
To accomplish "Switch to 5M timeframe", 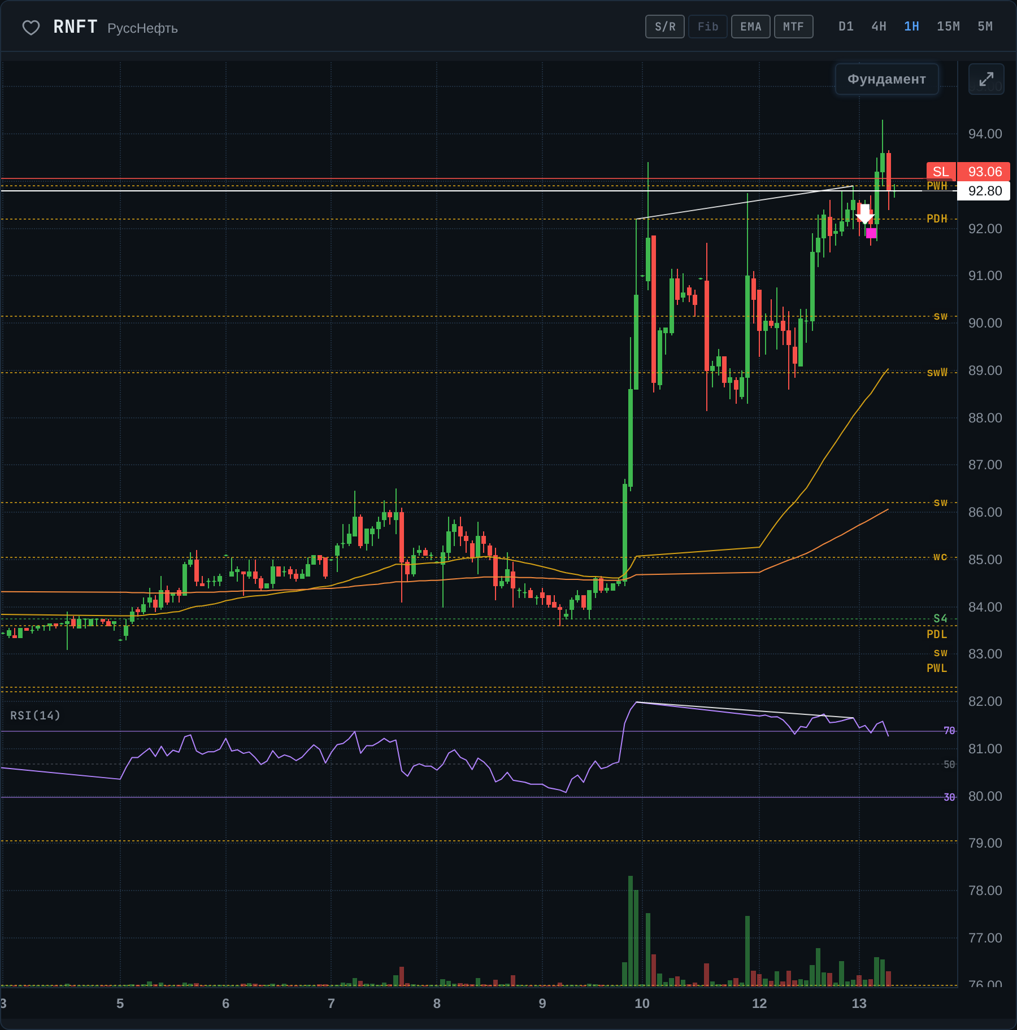I will click(x=985, y=27).
